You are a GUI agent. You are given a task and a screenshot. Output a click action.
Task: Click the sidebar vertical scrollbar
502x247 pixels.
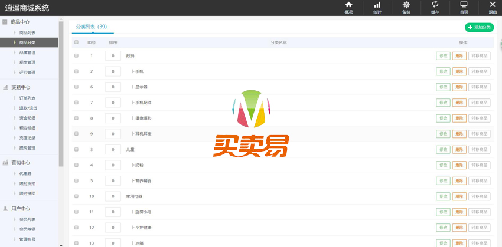coord(61,94)
